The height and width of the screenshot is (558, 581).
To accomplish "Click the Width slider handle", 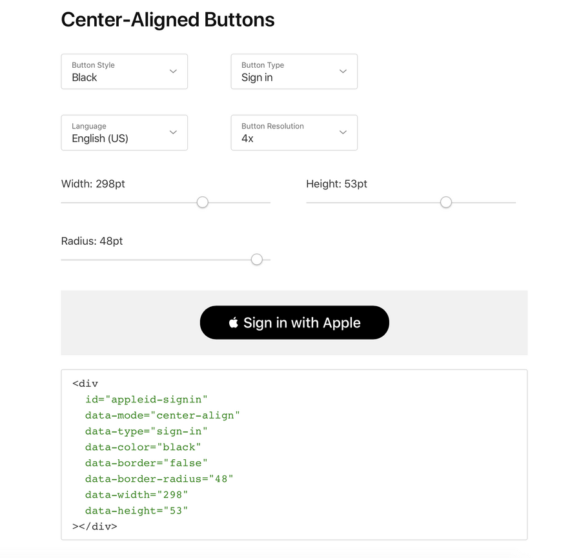I will [x=202, y=202].
